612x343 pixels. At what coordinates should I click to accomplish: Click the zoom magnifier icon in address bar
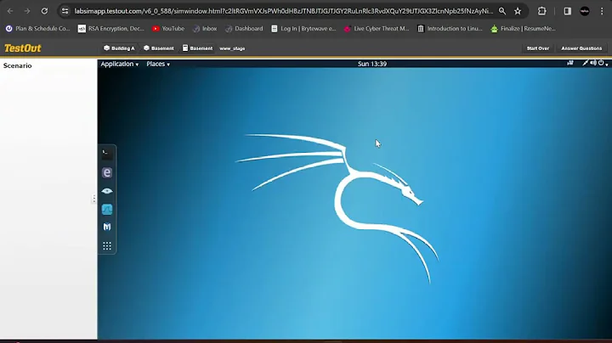(x=502, y=11)
